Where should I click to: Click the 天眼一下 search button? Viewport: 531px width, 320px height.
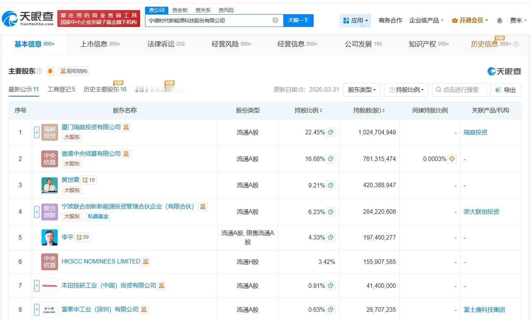pyautogui.click(x=298, y=20)
